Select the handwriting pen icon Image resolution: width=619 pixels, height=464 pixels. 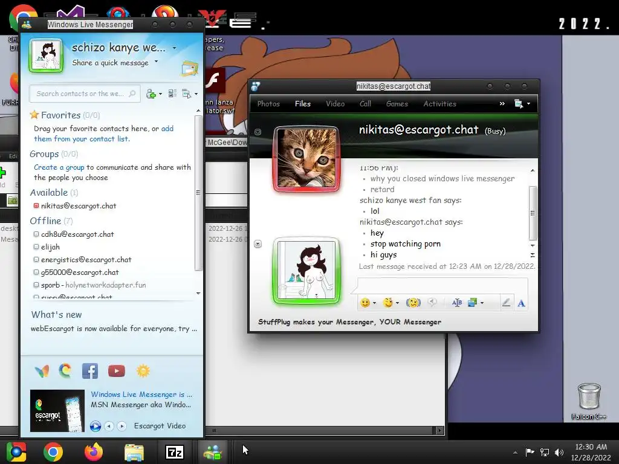[506, 303]
